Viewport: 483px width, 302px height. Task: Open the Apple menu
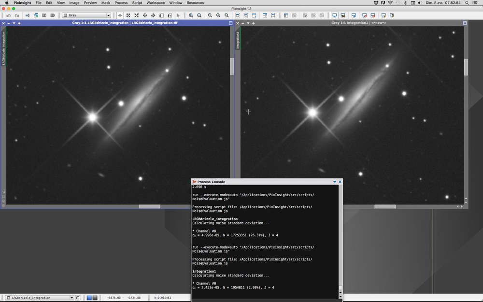click(x=7, y=3)
